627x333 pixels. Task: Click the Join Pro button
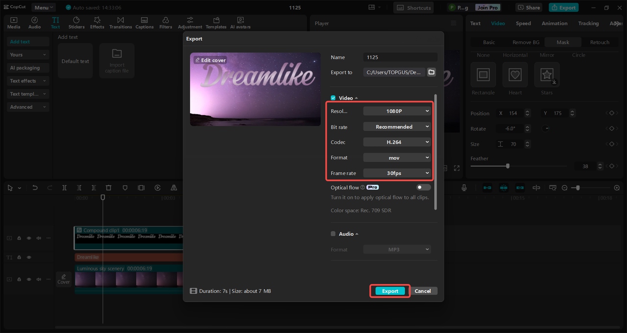487,7
